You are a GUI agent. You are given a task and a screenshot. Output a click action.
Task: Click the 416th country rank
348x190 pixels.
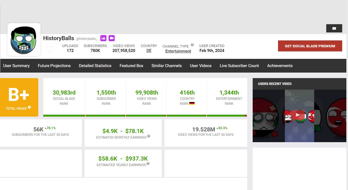[x=187, y=93]
